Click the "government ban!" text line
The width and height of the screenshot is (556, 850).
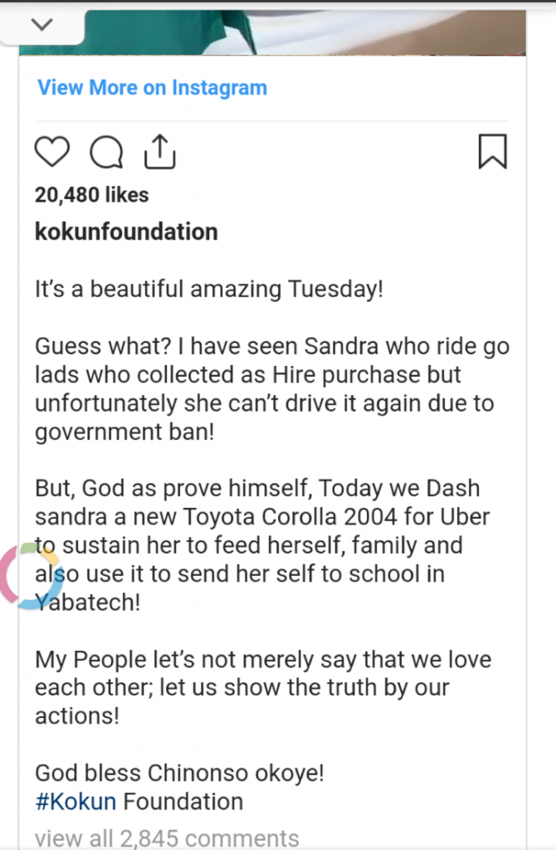tap(124, 432)
